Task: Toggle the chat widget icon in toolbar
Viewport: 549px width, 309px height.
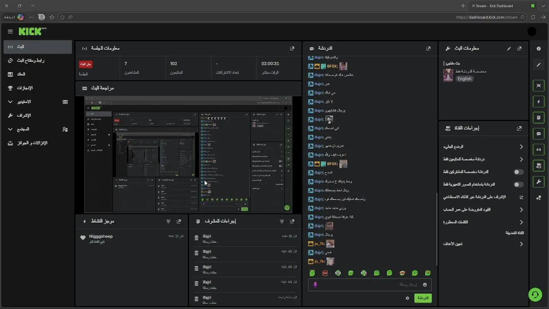Action: point(539,134)
